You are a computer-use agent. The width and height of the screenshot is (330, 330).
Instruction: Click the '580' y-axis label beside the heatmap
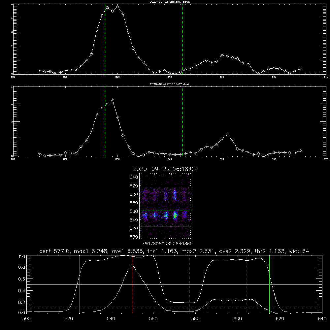(x=134, y=203)
